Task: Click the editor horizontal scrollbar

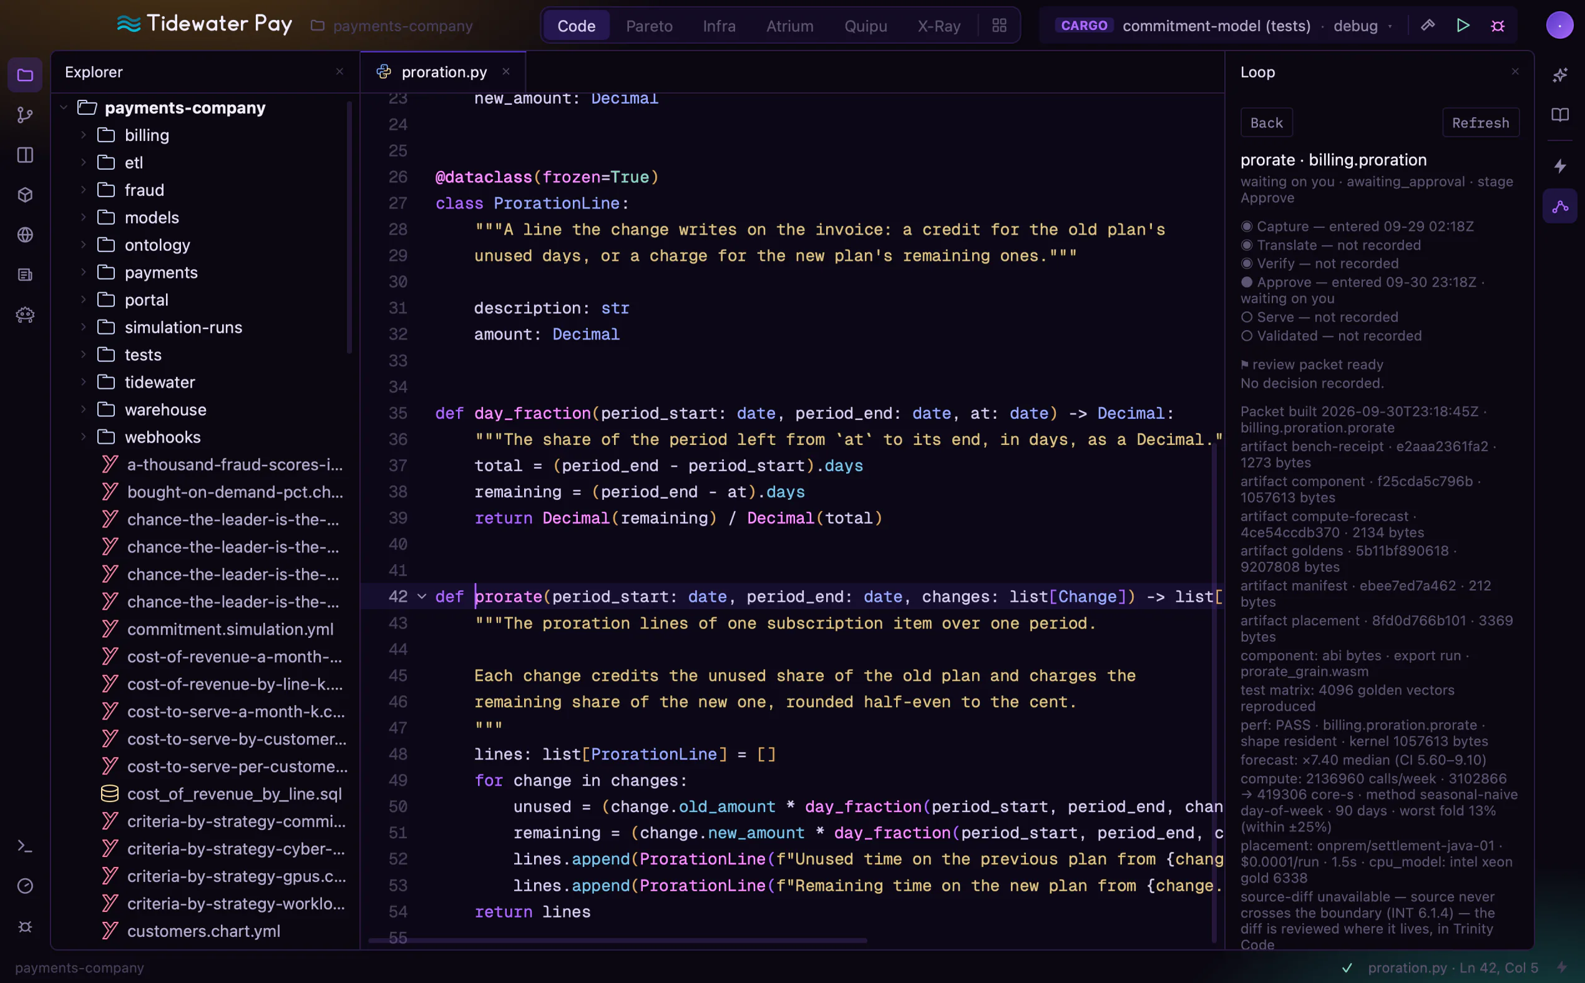Action: [x=617, y=940]
